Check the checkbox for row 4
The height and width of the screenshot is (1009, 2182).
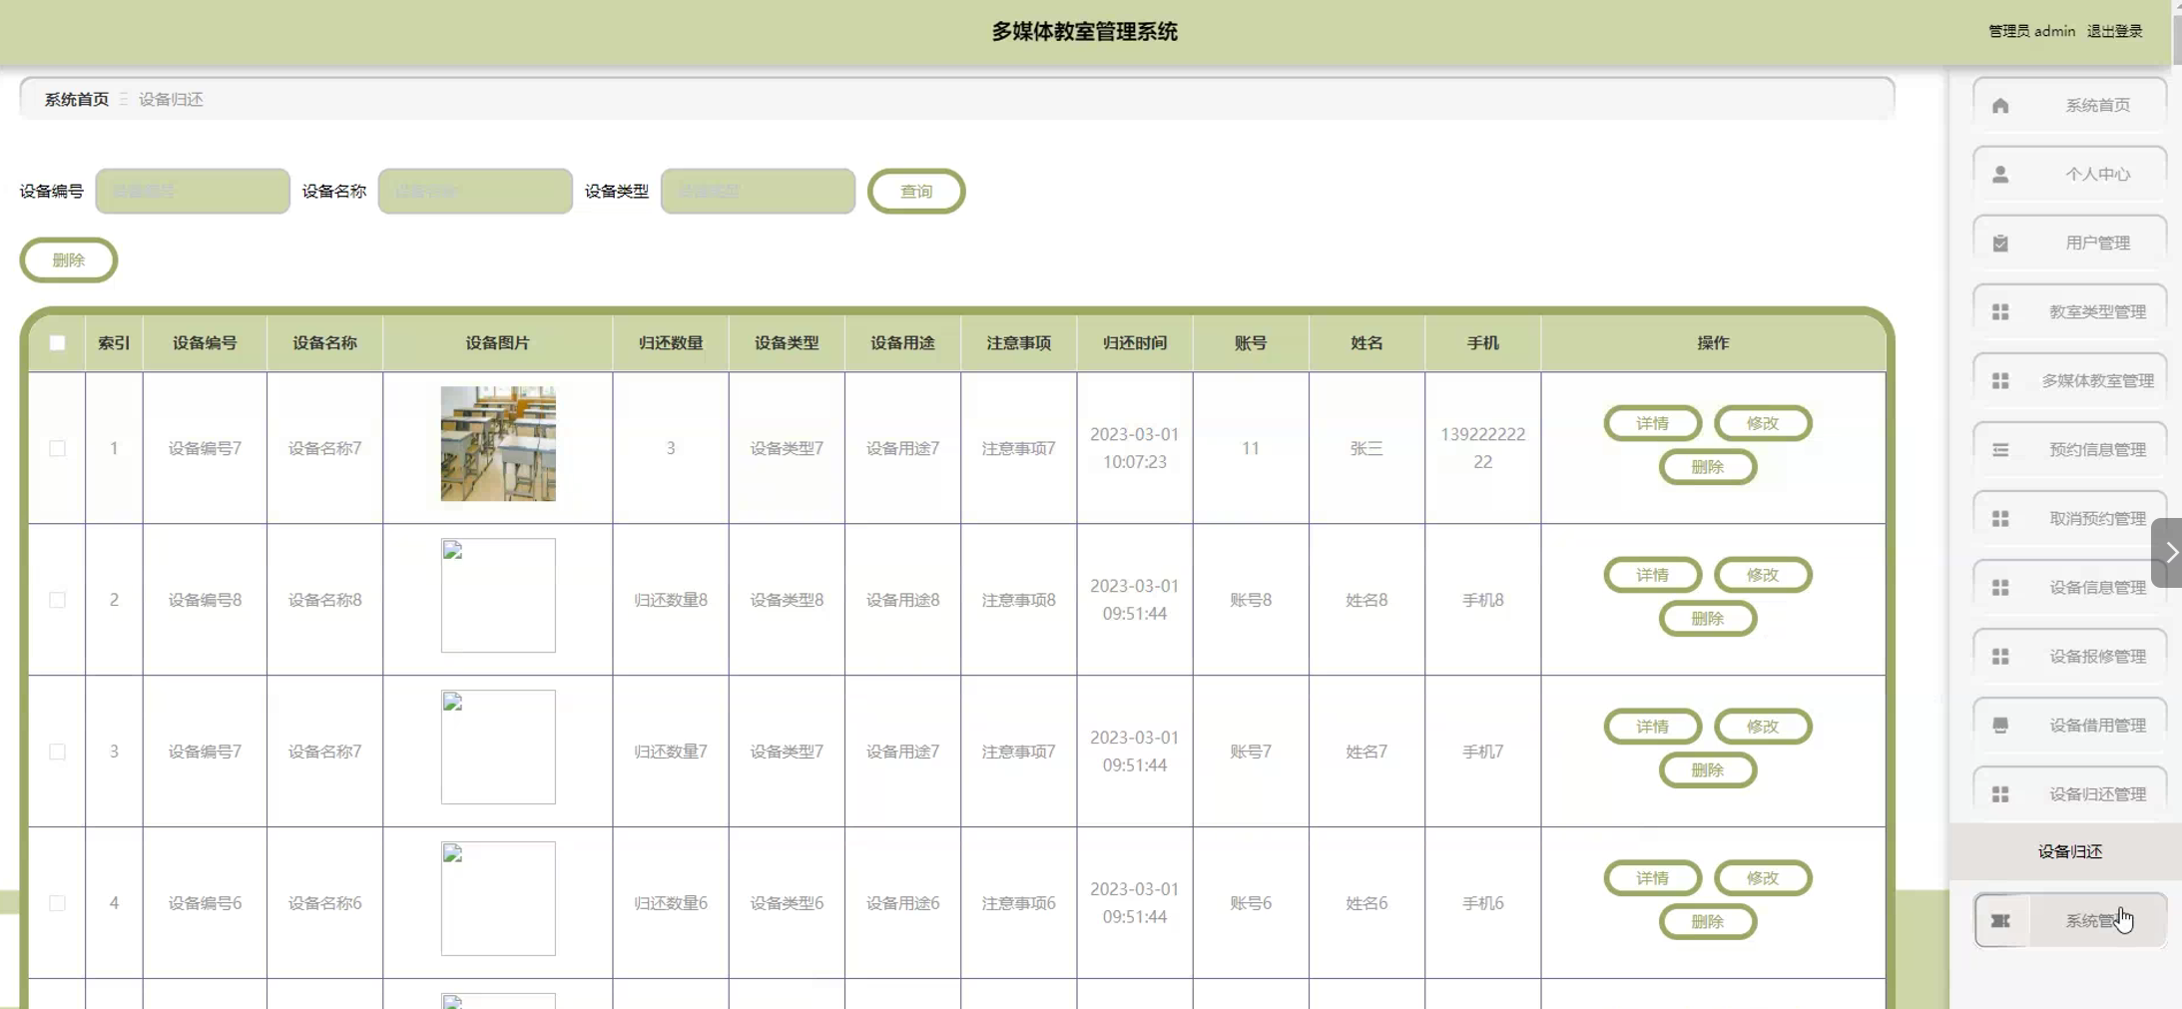[x=57, y=903]
